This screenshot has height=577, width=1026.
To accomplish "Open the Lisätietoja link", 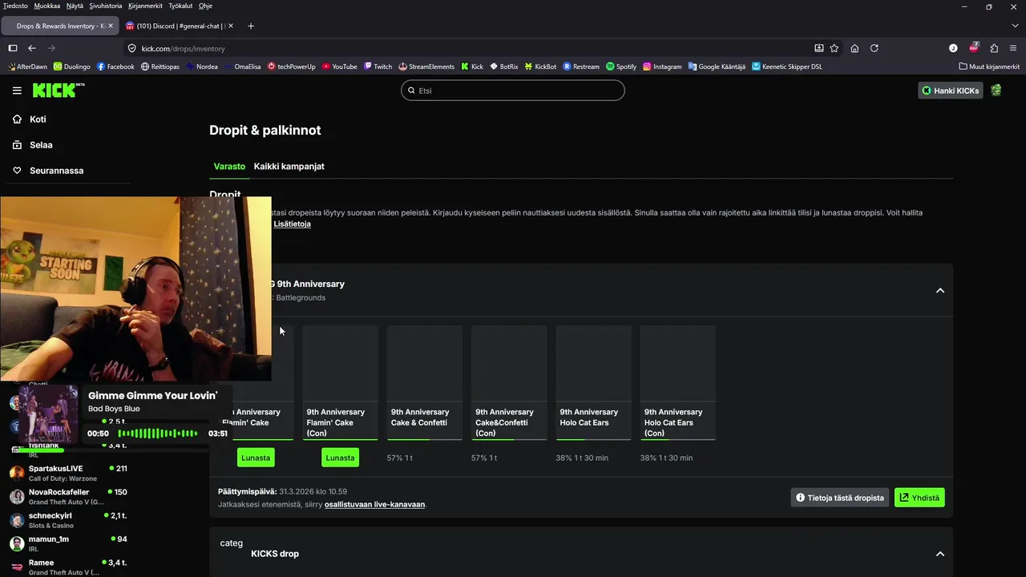I will point(292,224).
